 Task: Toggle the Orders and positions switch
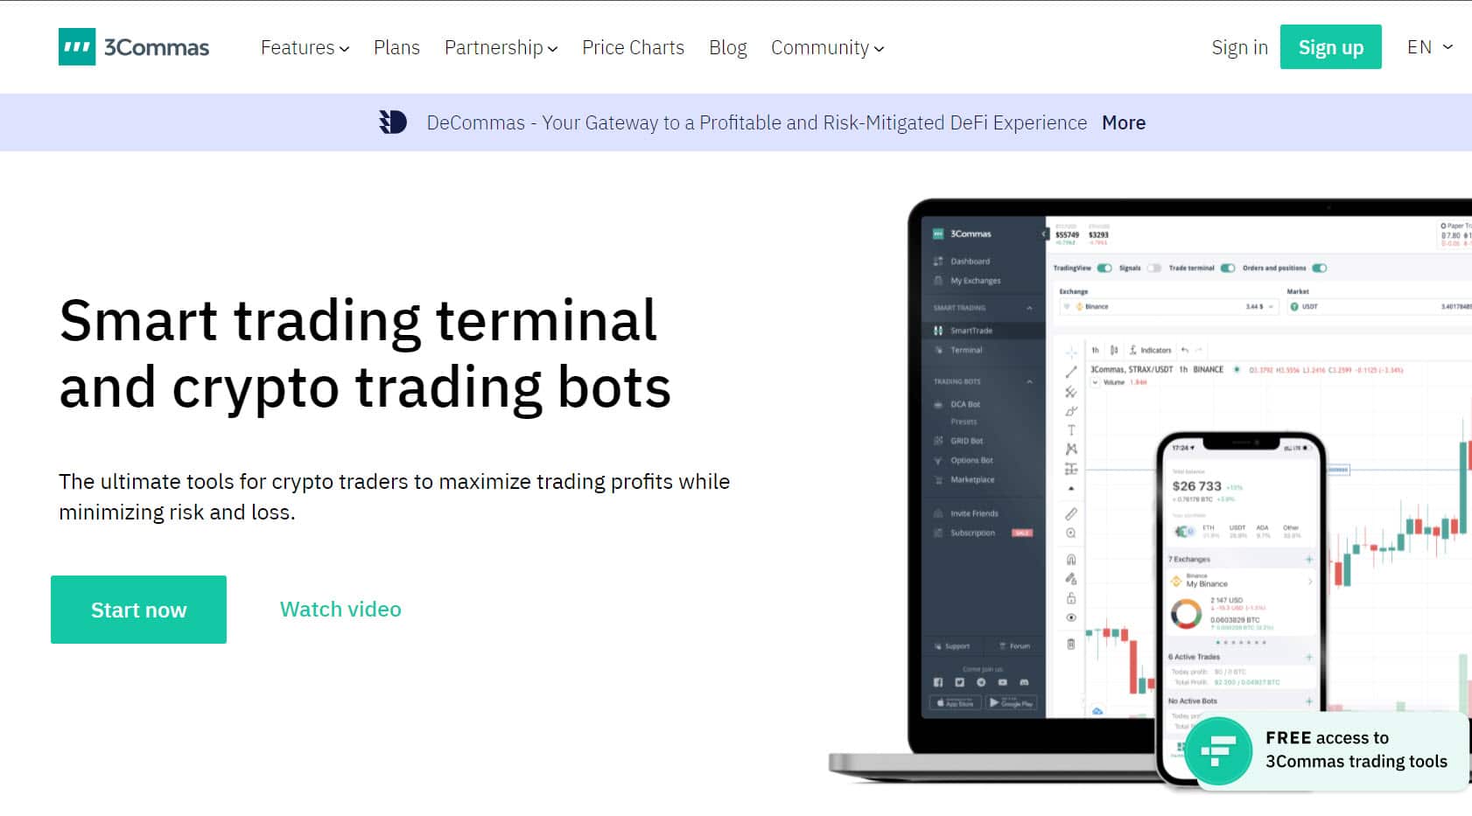tap(1320, 269)
